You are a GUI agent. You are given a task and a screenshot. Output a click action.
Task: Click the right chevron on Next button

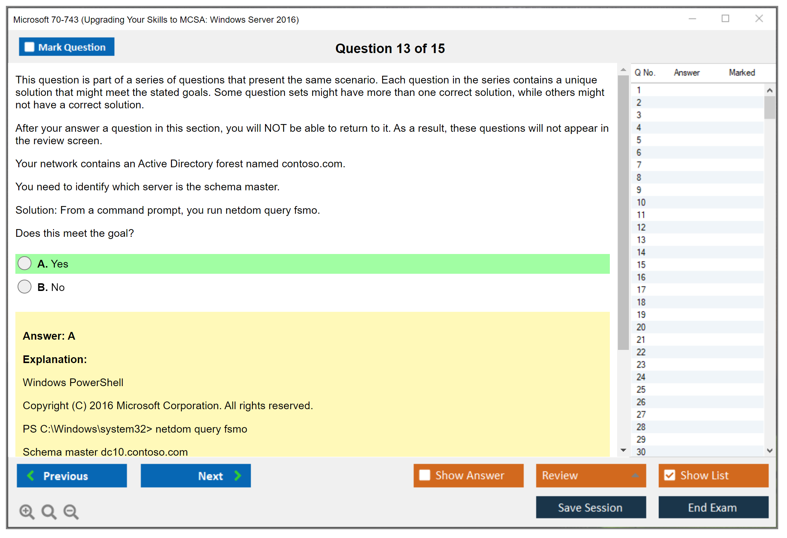(x=238, y=475)
